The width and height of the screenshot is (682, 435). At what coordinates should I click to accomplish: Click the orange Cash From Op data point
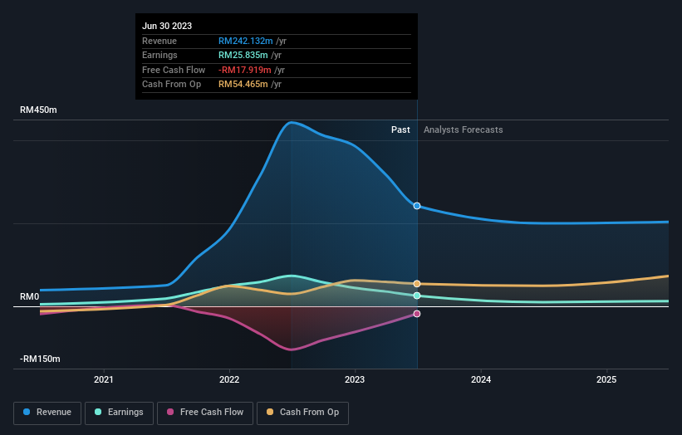(x=417, y=284)
